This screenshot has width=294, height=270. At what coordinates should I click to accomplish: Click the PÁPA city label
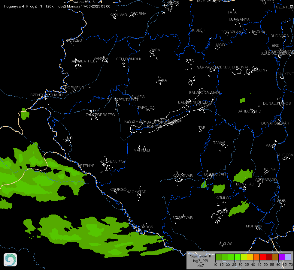155,50
